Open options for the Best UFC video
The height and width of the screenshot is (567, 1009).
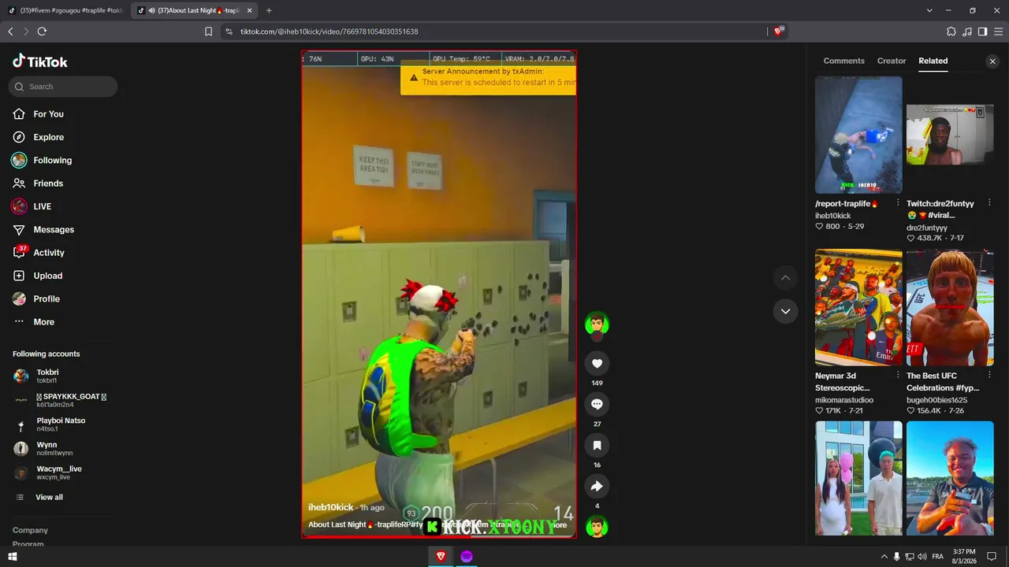pos(989,376)
